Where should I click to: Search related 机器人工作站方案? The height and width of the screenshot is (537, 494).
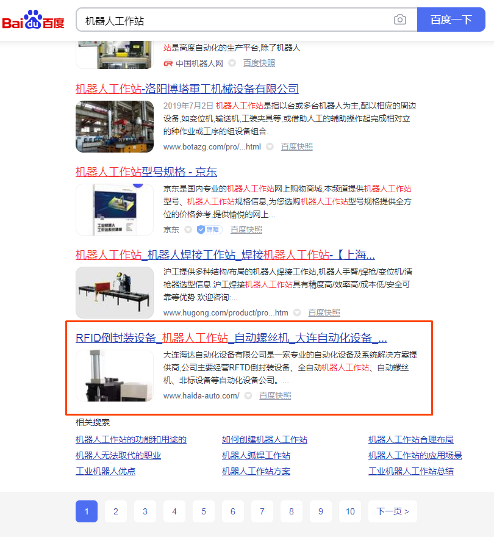(x=256, y=471)
